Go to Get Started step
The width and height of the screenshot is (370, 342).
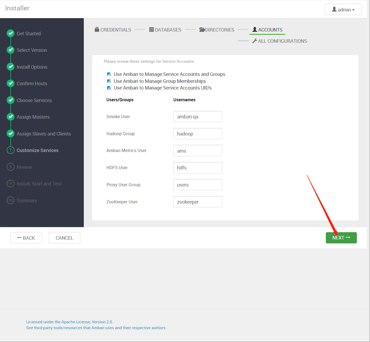(x=29, y=33)
